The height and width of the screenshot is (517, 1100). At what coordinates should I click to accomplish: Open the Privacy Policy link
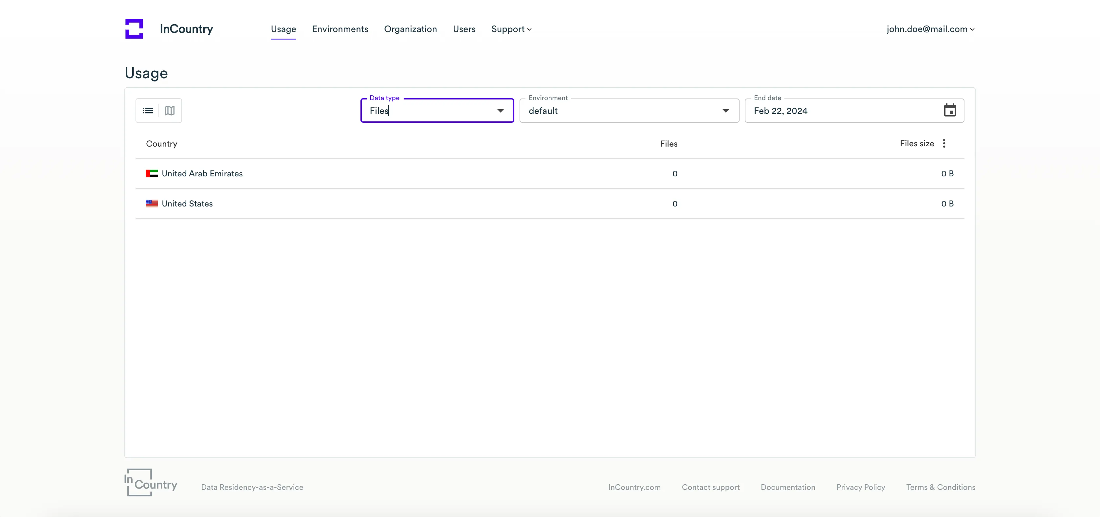[x=860, y=487]
